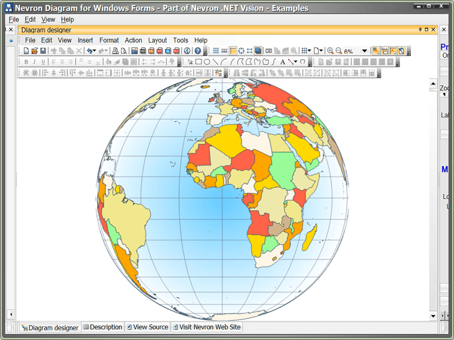Open the top-level File menu
This screenshot has height=340, width=454.
(14, 19)
